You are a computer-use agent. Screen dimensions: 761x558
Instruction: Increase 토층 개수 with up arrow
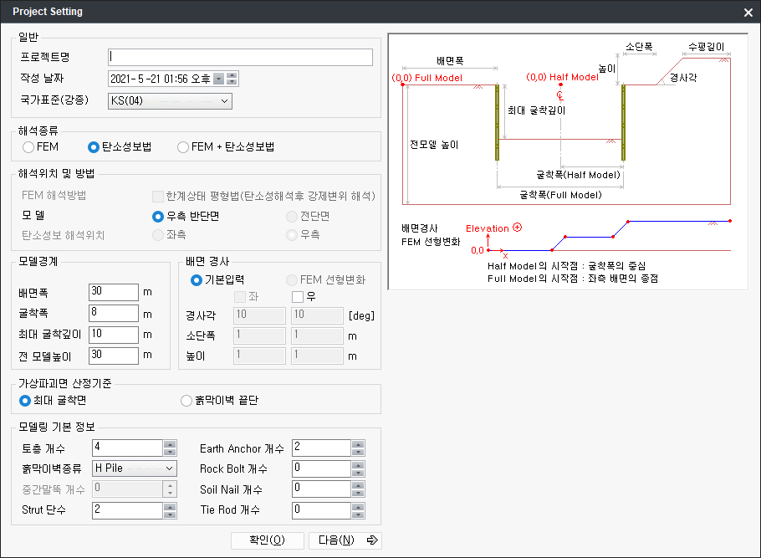170,444
